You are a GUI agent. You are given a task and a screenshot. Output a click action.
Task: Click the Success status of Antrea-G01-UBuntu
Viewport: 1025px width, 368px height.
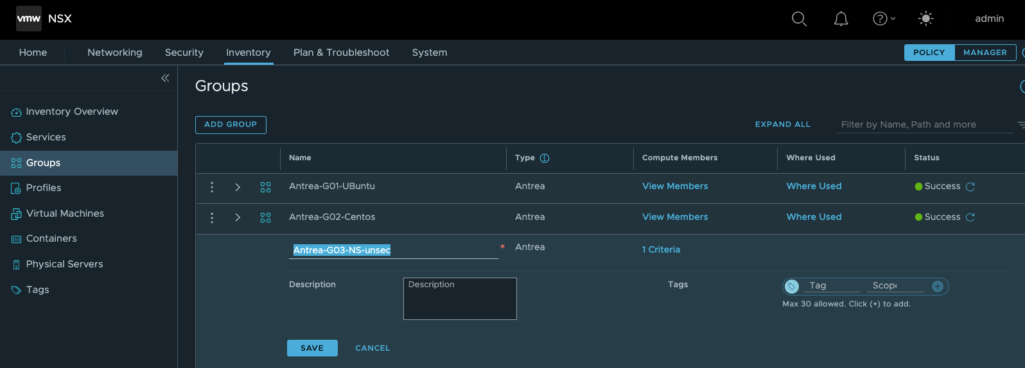point(938,186)
